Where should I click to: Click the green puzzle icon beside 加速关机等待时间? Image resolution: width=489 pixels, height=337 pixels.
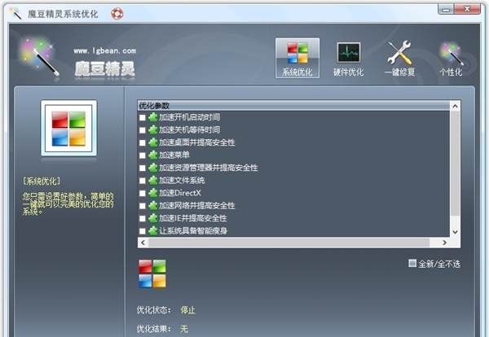tap(153, 130)
